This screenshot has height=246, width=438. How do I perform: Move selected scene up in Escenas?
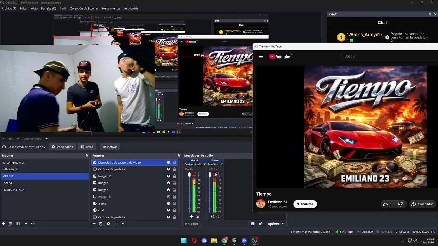[26, 224]
